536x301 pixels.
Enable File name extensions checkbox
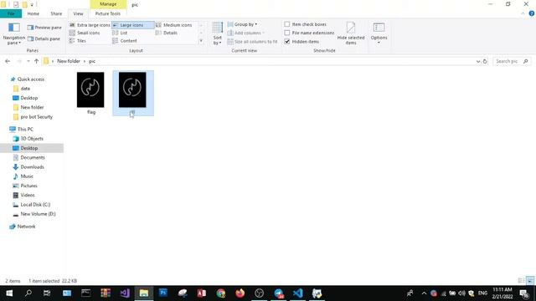(287, 33)
